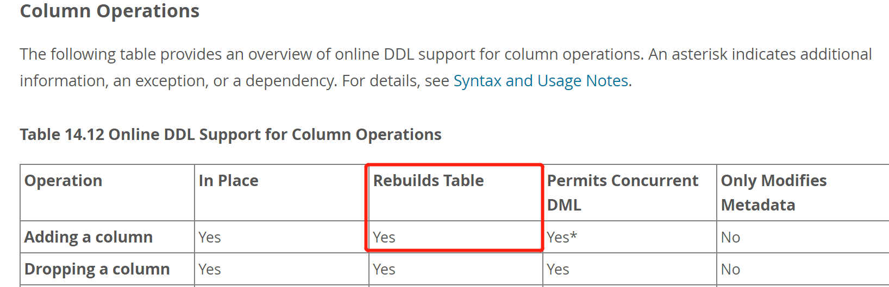The image size is (889, 287).
Task: Select In Place value for Adding a column
Action: point(210,238)
